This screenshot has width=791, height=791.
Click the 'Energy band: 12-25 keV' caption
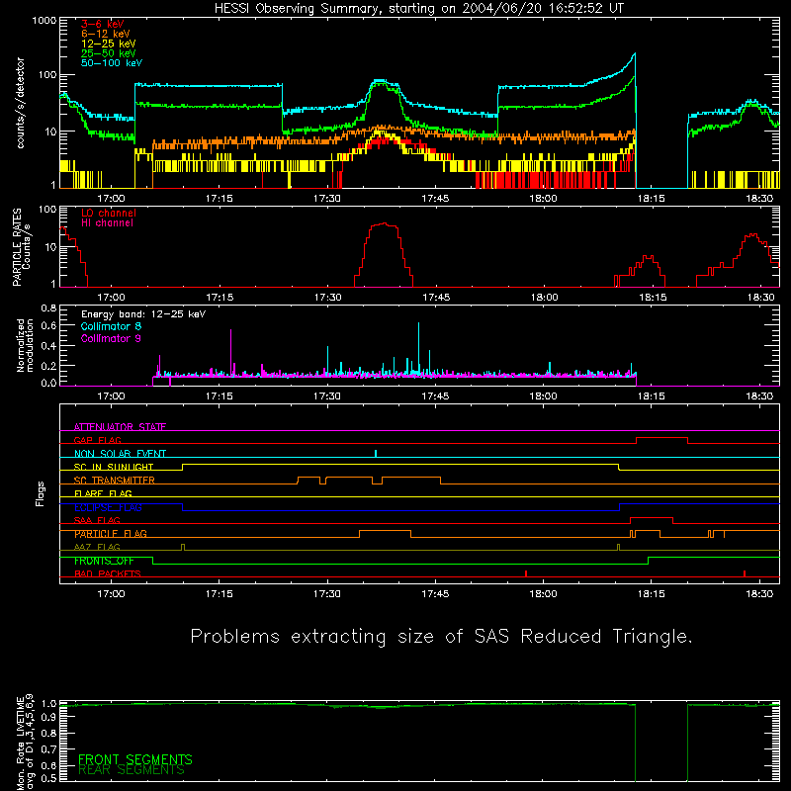coord(143,314)
